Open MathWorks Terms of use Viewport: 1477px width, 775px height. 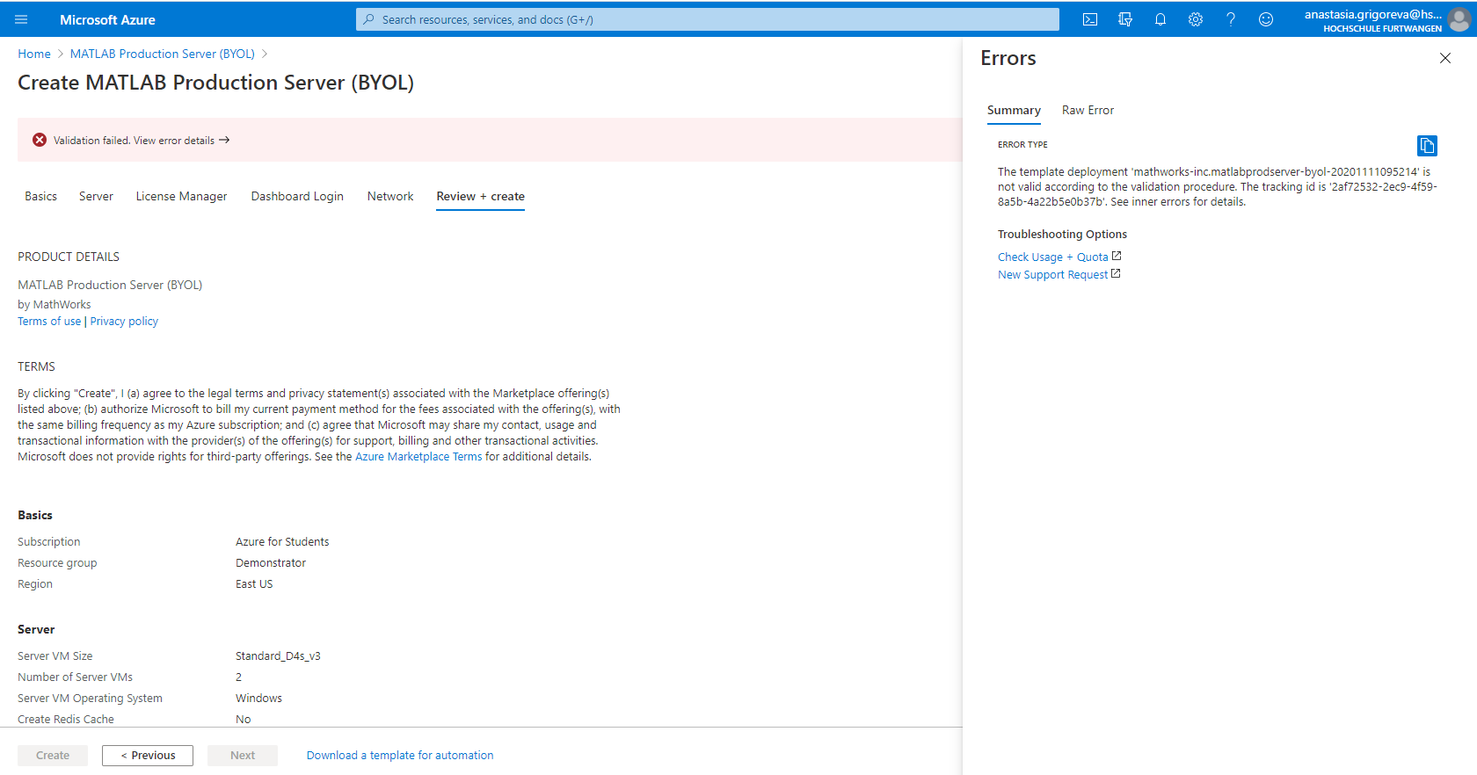[49, 321]
